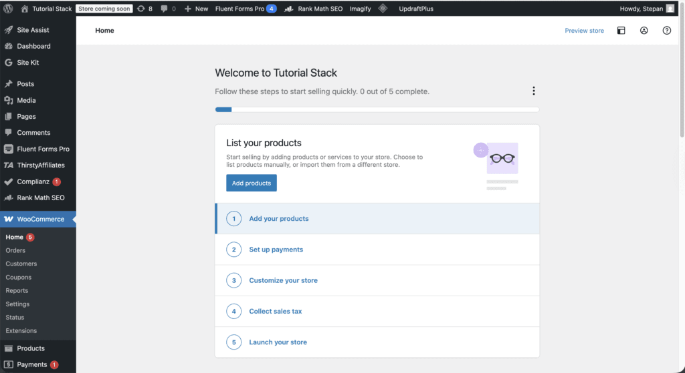Go to Orders in WooCommerce submenu

click(15, 250)
